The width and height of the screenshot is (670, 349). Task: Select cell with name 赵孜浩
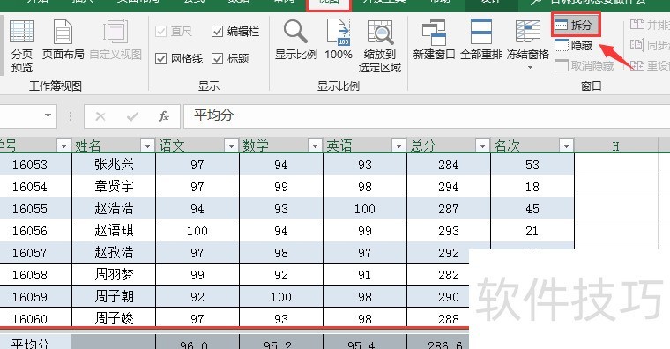coord(114,252)
